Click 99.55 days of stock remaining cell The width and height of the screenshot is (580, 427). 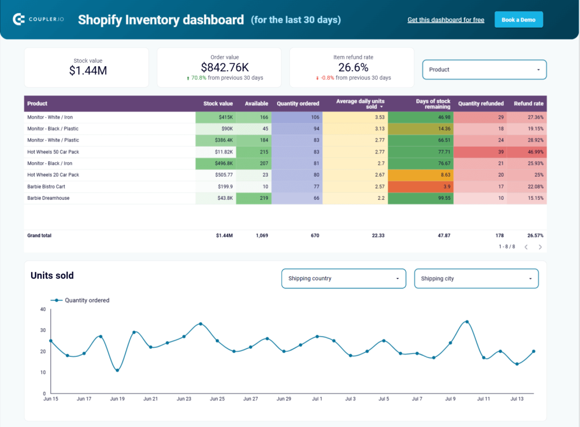tap(421, 198)
